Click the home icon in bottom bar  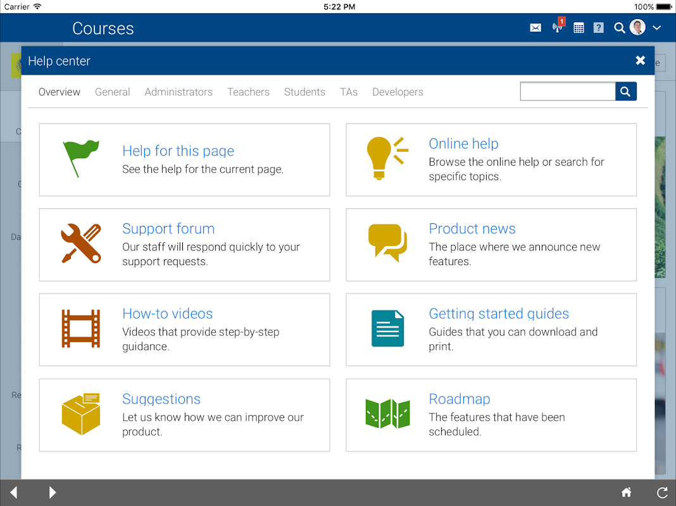pyautogui.click(x=627, y=492)
